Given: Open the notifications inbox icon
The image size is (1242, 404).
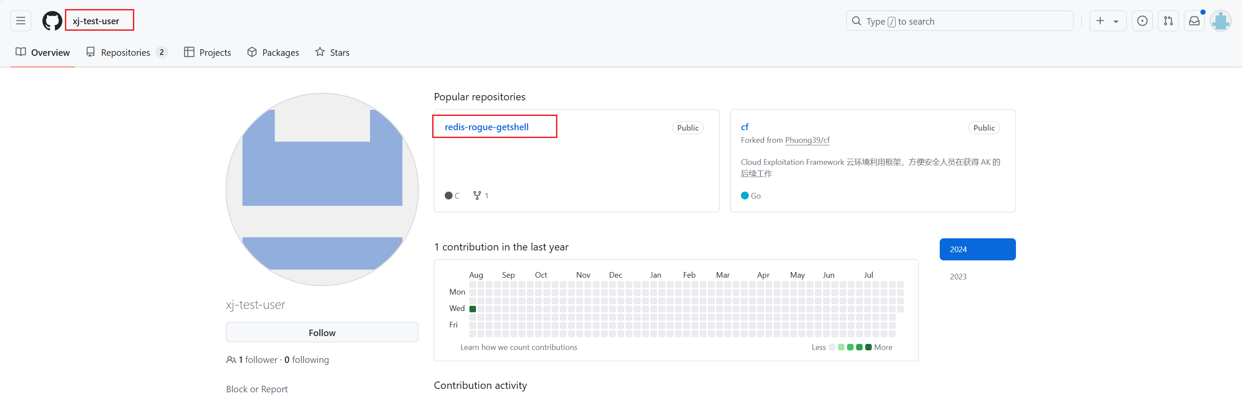Looking at the screenshot, I should (x=1194, y=21).
